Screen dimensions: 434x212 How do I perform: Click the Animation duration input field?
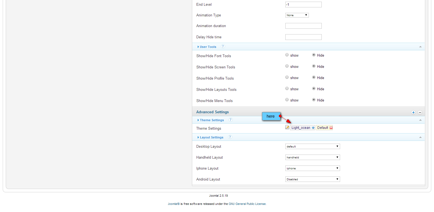(x=303, y=26)
